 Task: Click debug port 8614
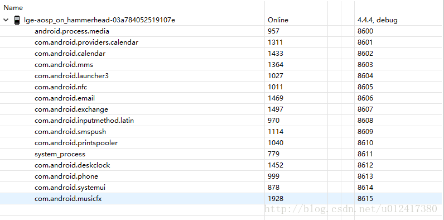(x=365, y=188)
